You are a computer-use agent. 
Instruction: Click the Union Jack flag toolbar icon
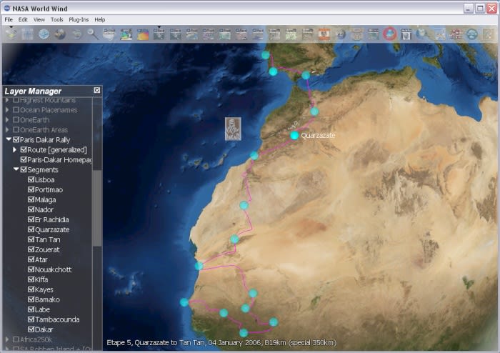pyautogui.click(x=456, y=34)
